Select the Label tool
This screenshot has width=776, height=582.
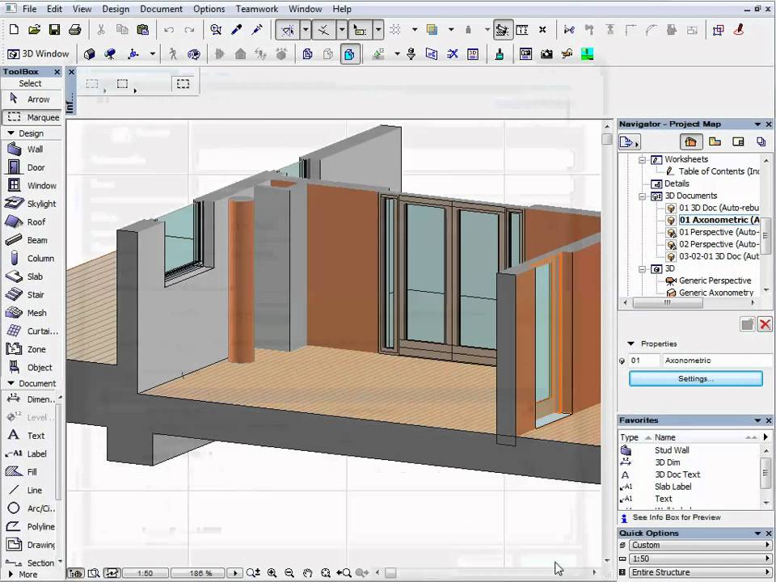click(x=30, y=453)
